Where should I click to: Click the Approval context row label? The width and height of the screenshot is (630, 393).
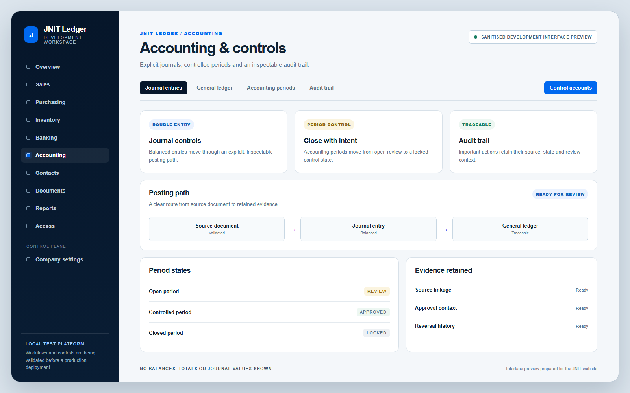pyautogui.click(x=436, y=308)
